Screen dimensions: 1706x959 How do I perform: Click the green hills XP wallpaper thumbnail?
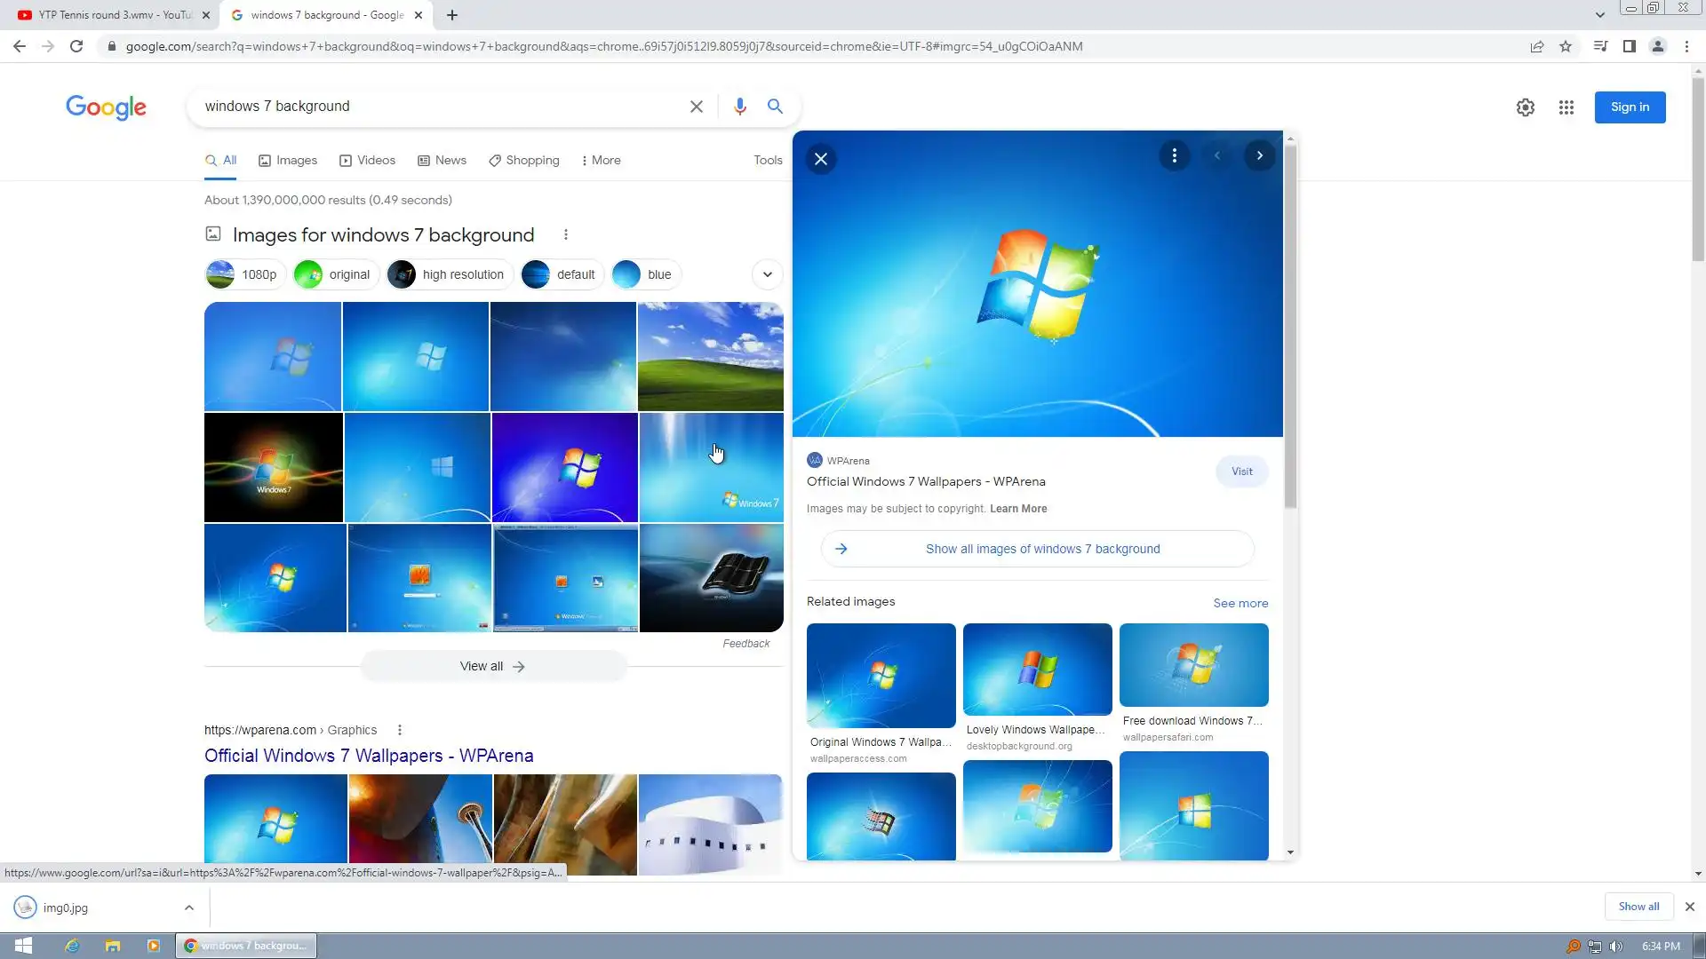(710, 356)
